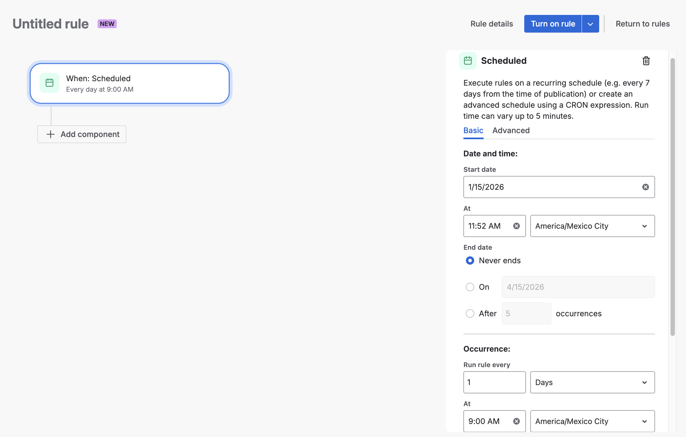Click the calendar icon in When: Scheduled card

click(x=49, y=83)
